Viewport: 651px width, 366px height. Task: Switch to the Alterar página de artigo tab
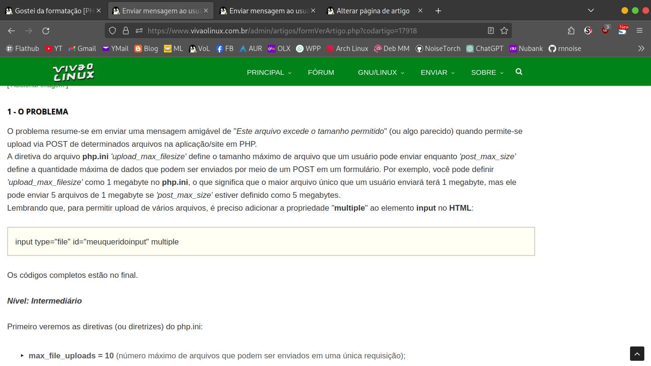point(372,10)
